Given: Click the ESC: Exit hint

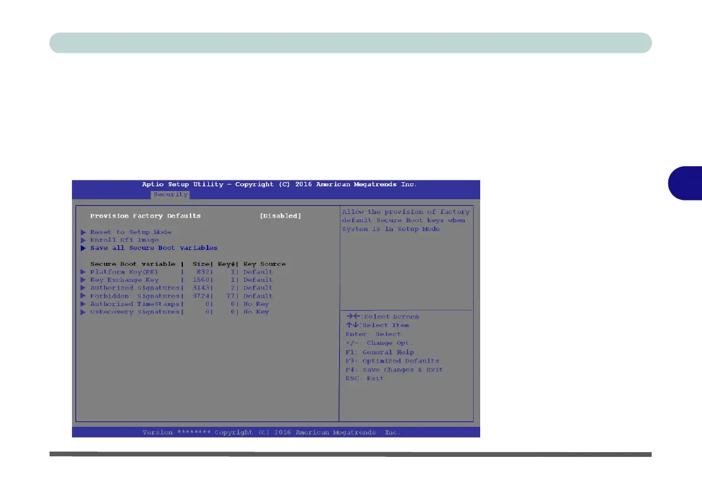Looking at the screenshot, I should 365,378.
